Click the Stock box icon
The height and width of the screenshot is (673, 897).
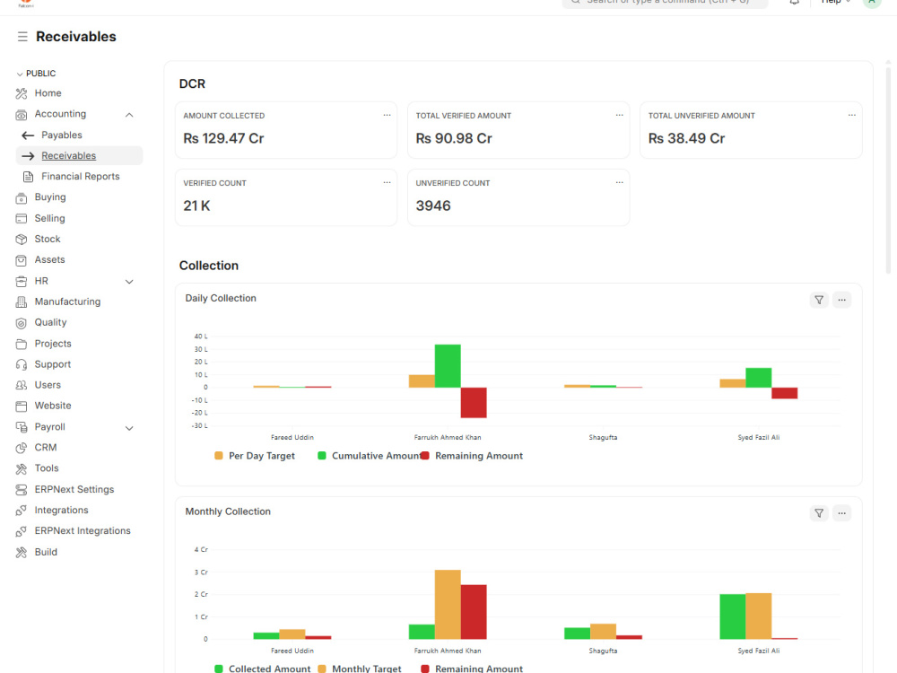point(22,240)
